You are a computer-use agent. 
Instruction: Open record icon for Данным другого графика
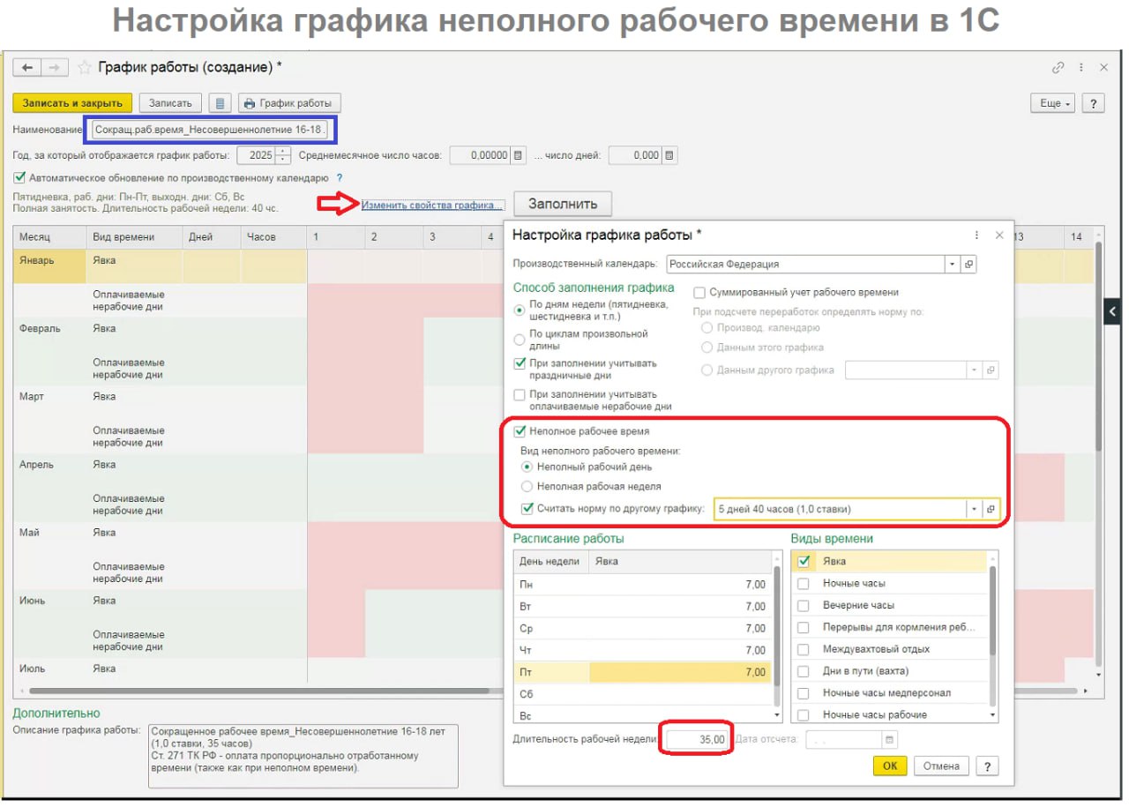[x=991, y=370]
